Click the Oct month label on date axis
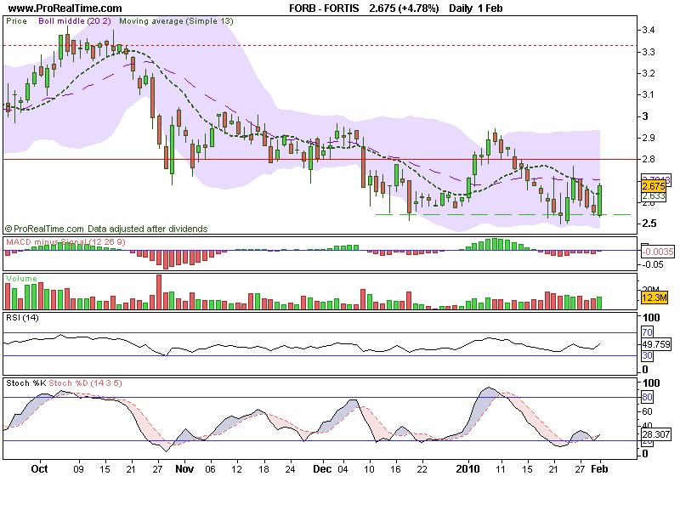The width and height of the screenshot is (680, 510). click(39, 469)
